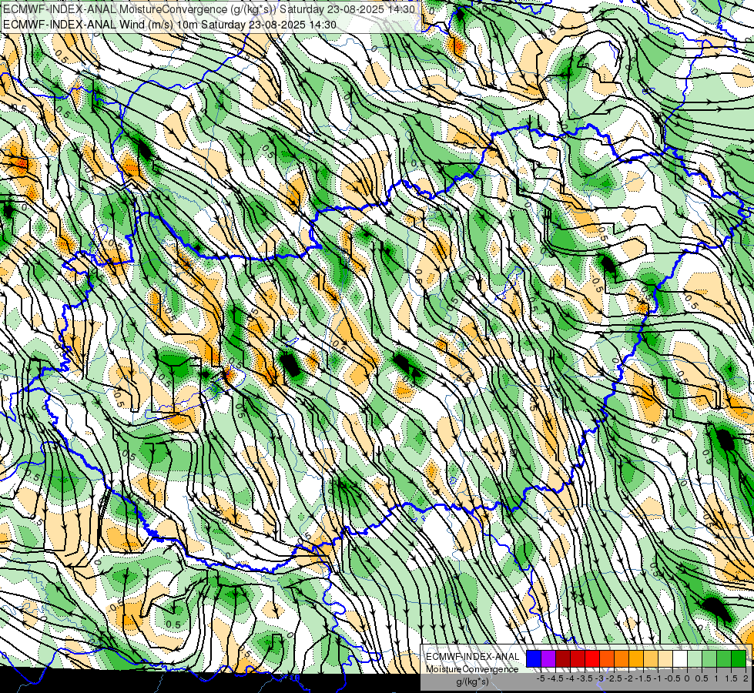This screenshot has width=754, height=693.
Task: Click the legend tick value '-4.5'
Action: point(555,678)
